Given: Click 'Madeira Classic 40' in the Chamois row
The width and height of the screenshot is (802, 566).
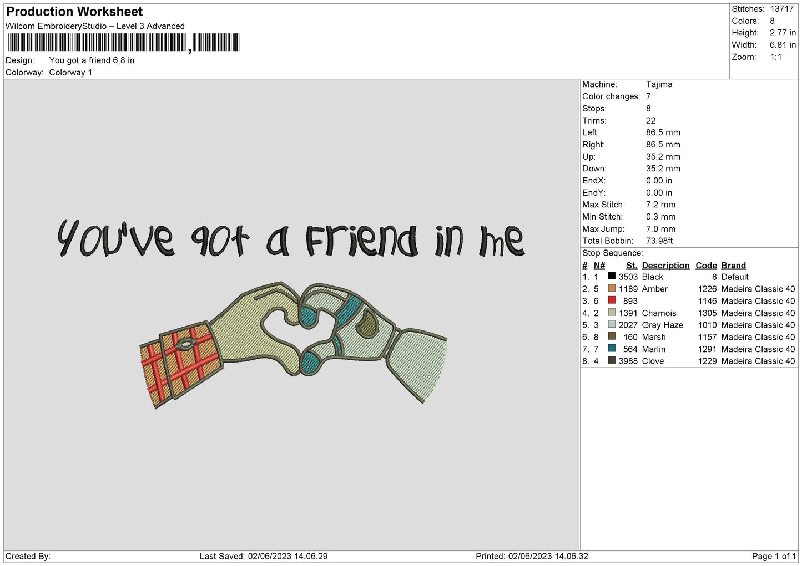Looking at the screenshot, I should [x=758, y=313].
